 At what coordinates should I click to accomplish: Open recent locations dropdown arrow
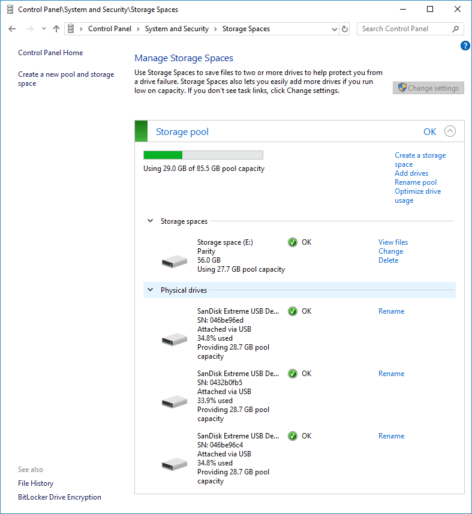(x=44, y=29)
